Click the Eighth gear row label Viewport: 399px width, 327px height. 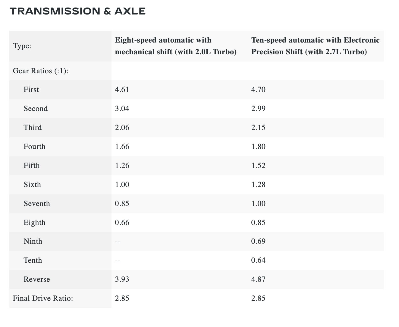pos(35,223)
